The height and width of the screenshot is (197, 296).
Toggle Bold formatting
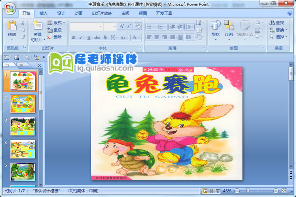[74, 38]
